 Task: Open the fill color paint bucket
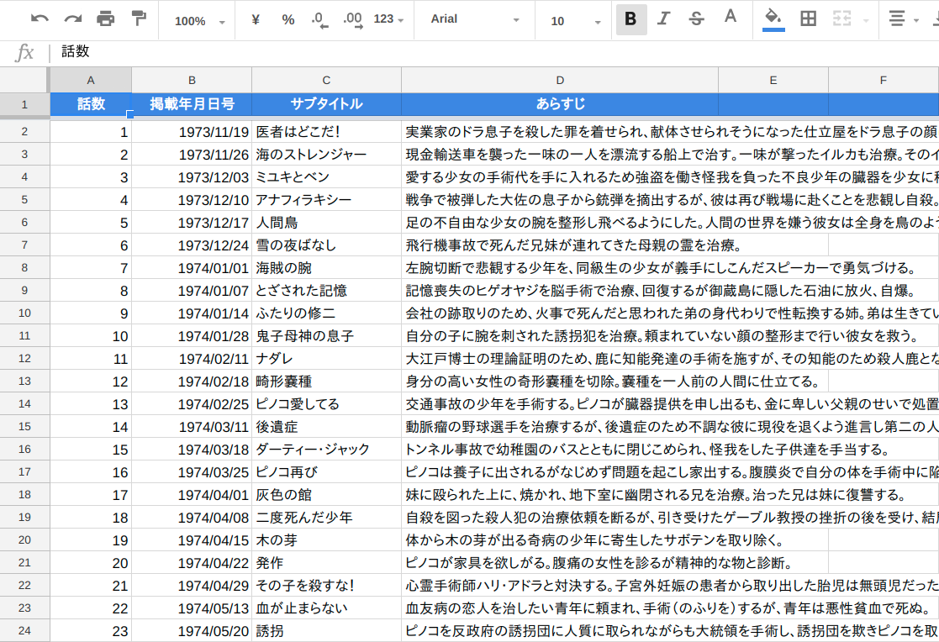[773, 19]
